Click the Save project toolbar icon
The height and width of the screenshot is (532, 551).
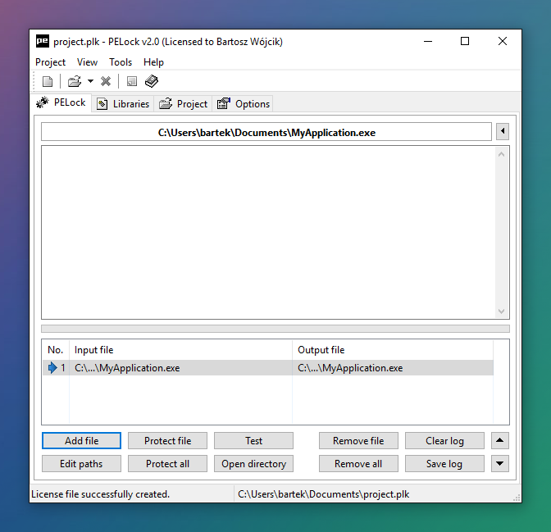(132, 81)
